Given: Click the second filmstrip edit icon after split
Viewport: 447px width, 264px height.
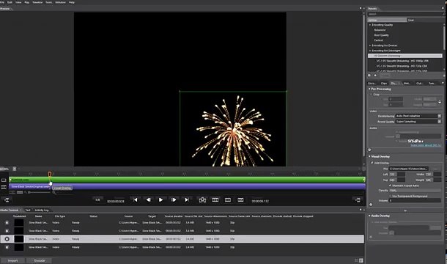Looking at the screenshot, I should pos(215,200).
